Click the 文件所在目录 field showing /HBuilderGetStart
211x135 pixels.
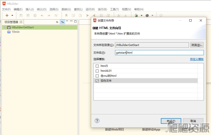[152, 45]
